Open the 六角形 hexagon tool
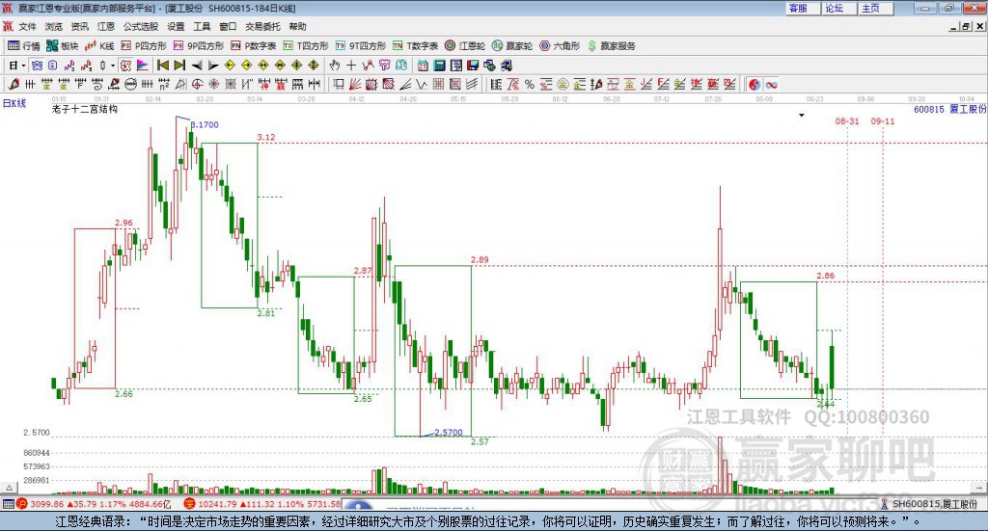988x531 pixels. (x=560, y=46)
